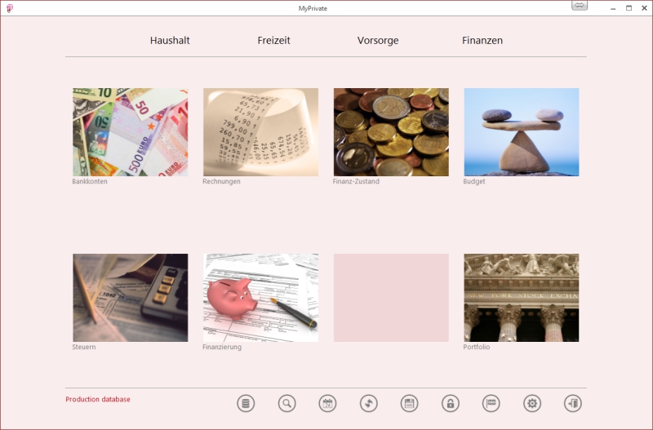Open the Finanzierung piggy bank tile
This screenshot has width=653, height=430.
click(260, 298)
